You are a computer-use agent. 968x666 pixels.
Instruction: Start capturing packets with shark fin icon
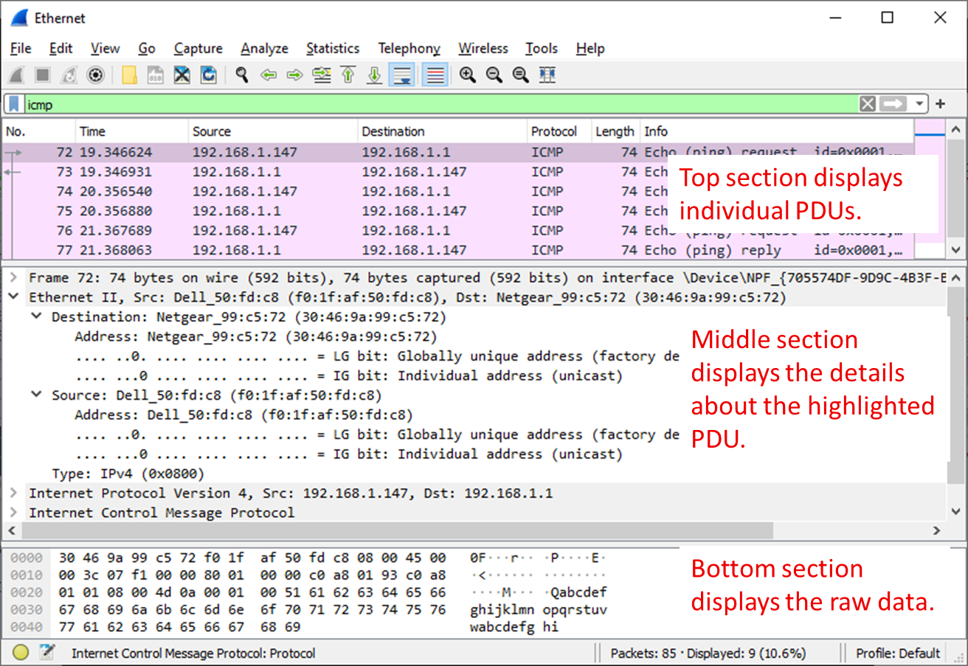pos(16,74)
